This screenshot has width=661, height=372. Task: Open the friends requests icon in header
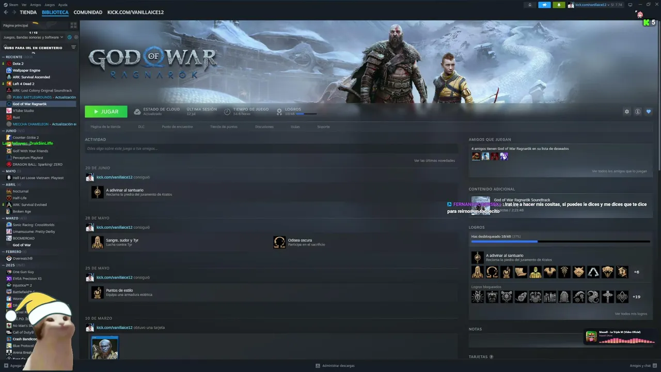point(530,5)
